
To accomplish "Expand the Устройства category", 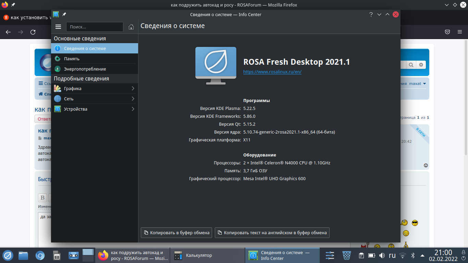I will [95, 109].
